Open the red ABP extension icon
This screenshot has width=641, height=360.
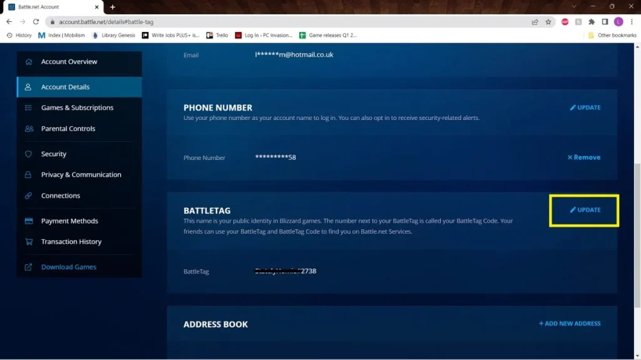(x=565, y=22)
